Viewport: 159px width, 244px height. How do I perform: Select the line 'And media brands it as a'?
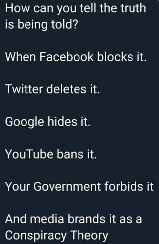[74, 219]
